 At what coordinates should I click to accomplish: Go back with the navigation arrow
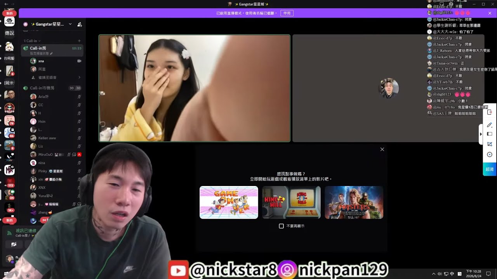(6, 4)
